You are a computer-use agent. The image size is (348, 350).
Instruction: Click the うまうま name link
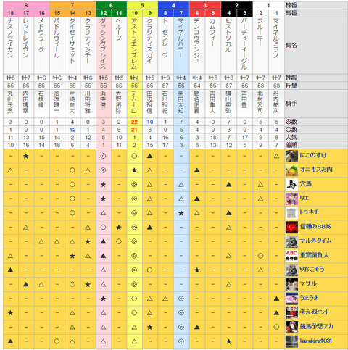tap(309, 298)
